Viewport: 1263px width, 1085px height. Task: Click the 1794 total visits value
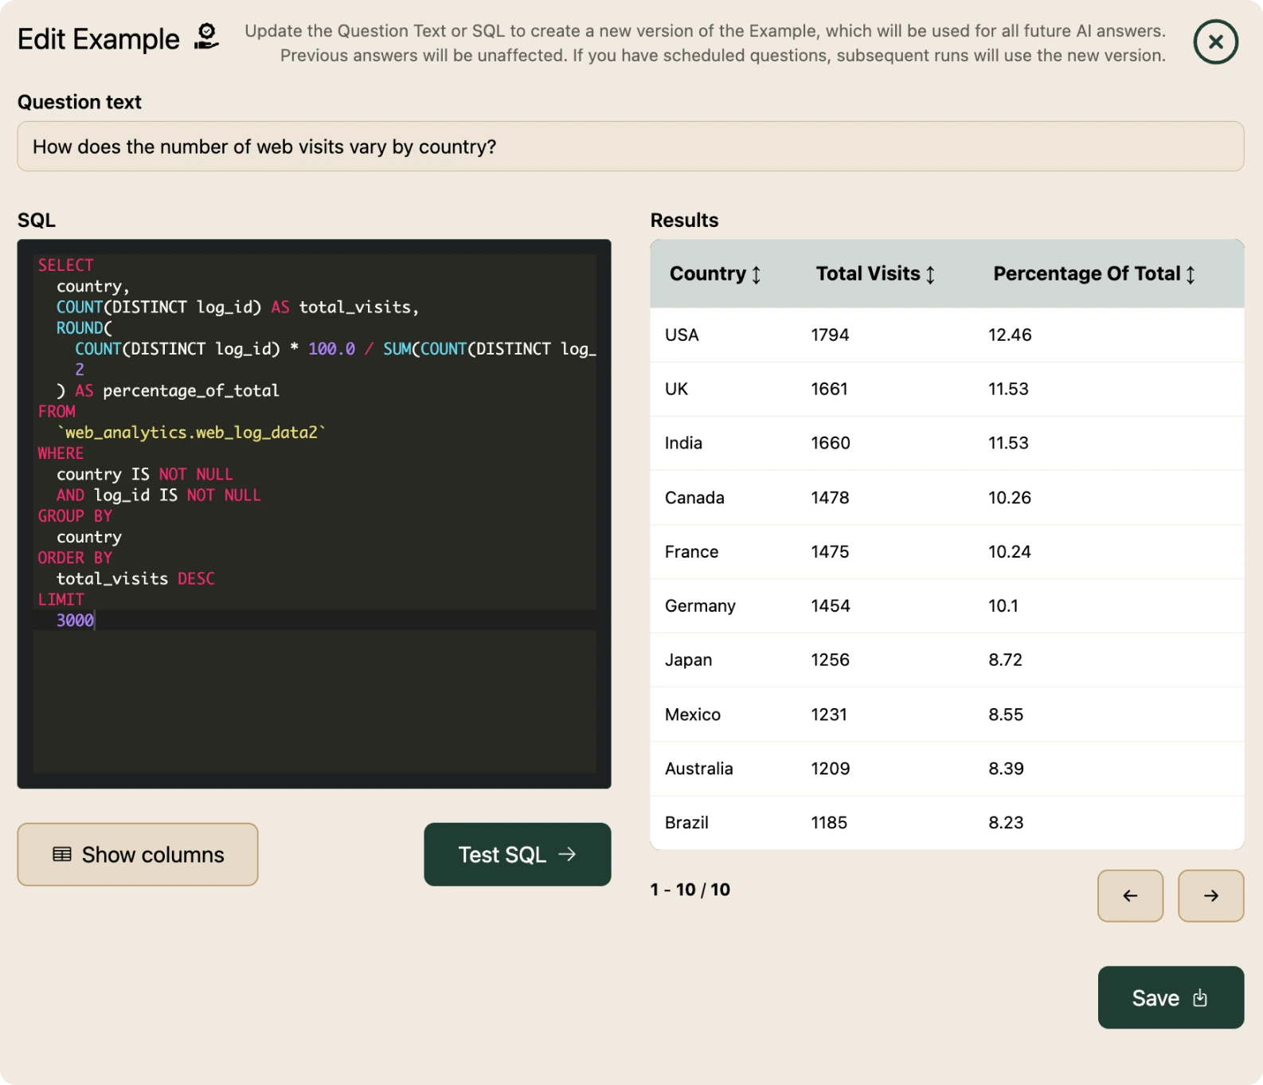point(830,335)
